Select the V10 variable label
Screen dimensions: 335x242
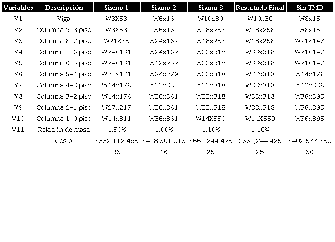click(18, 119)
